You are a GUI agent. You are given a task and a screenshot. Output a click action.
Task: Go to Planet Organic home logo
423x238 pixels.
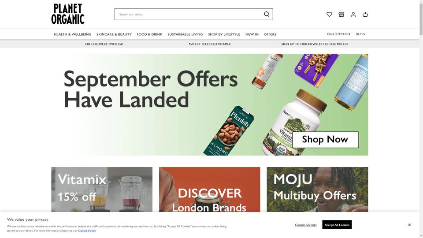(68, 14)
